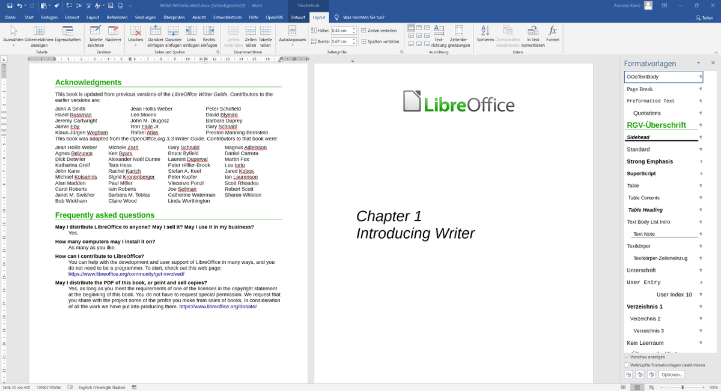Screen dimensions: 721x391
Task: Open the libreoffice.org donate link
Action: 218,306
